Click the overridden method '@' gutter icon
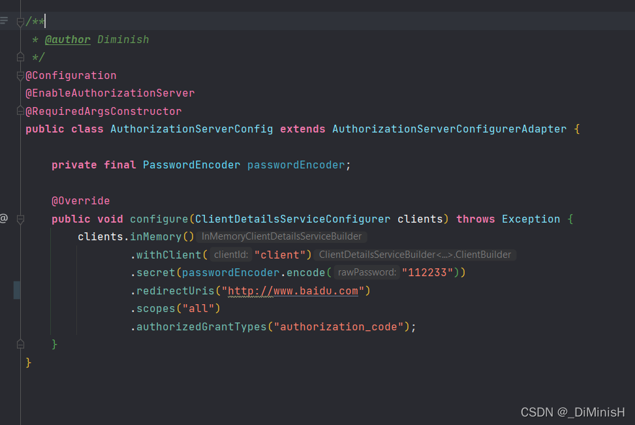This screenshot has height=425, width=635. pyautogui.click(x=4, y=219)
